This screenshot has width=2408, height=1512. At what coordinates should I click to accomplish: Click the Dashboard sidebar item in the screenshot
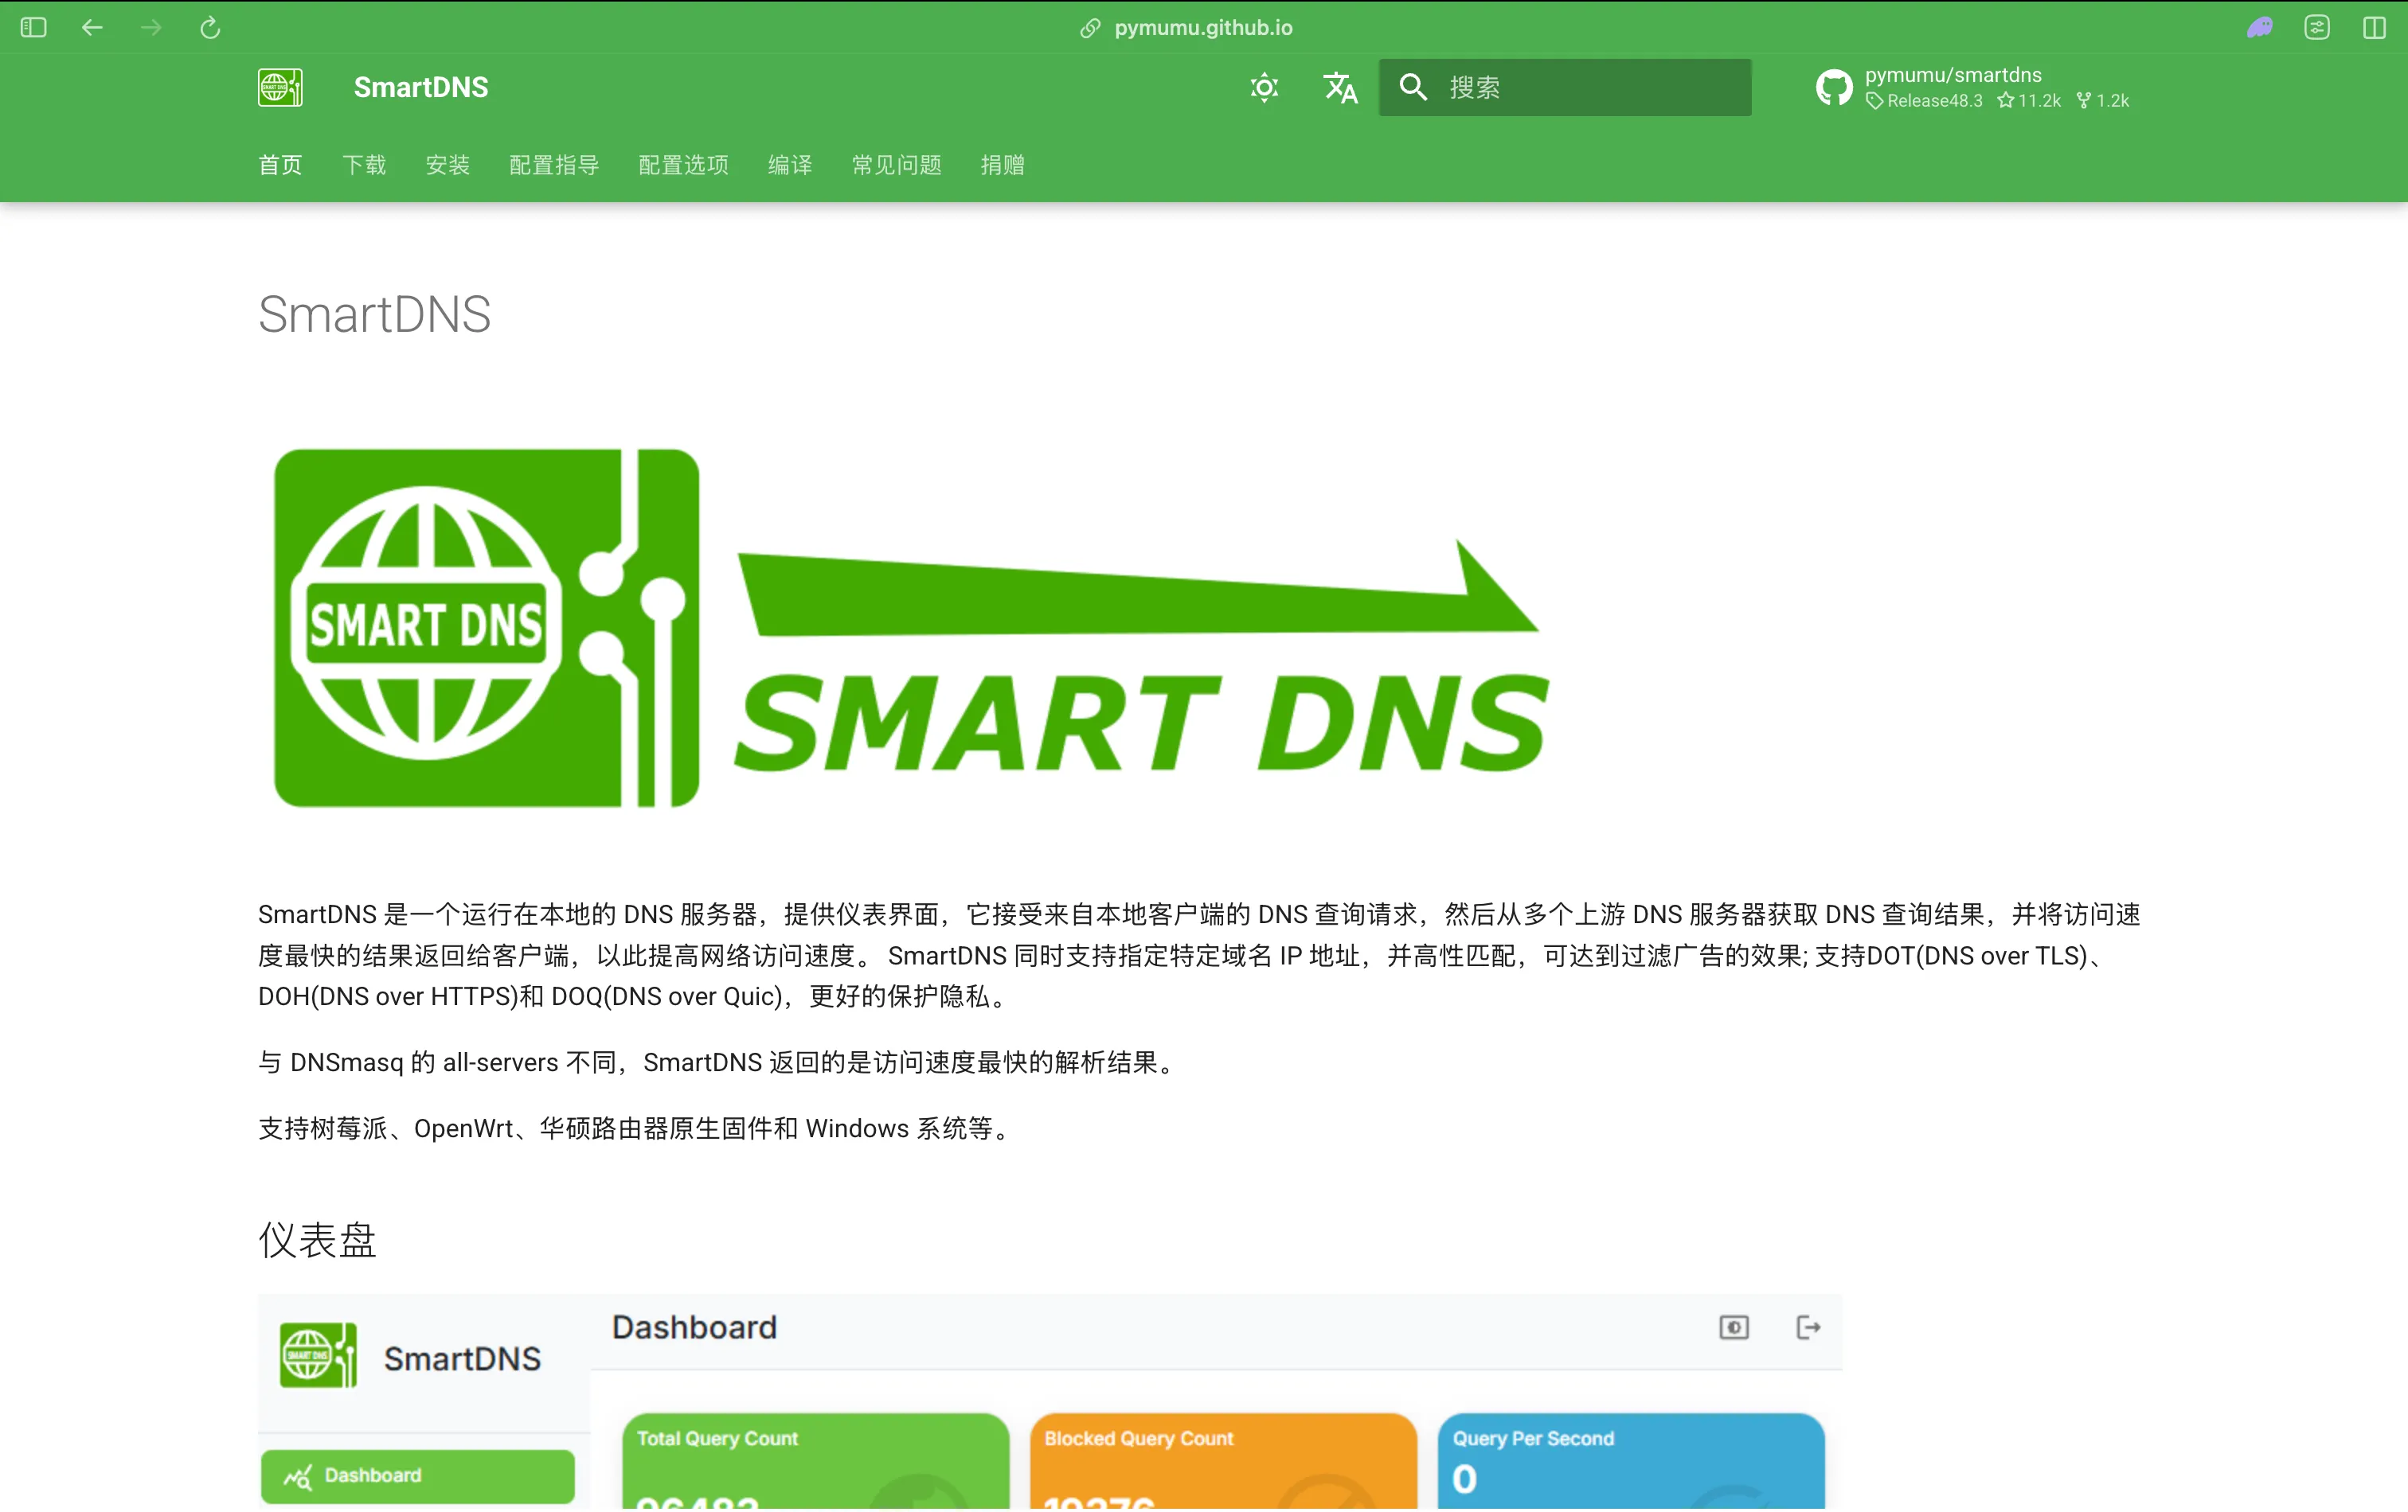[x=418, y=1476]
